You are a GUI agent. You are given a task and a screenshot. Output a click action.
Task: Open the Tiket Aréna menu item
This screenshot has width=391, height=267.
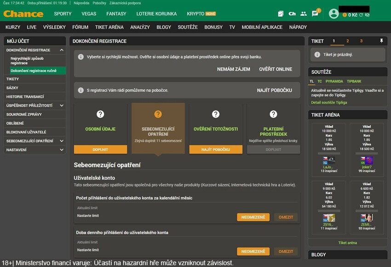click(x=109, y=27)
